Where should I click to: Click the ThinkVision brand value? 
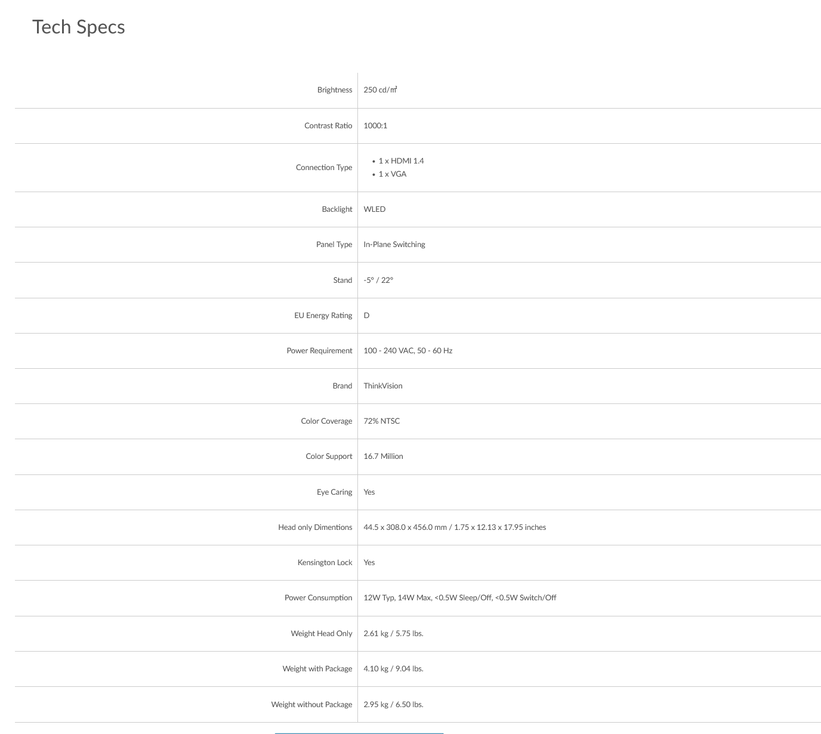tap(382, 385)
